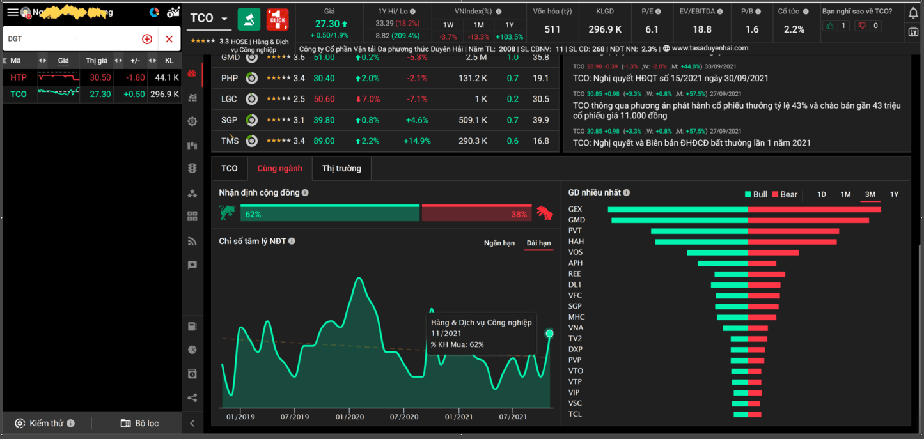
Task: Open the calculator sidebar icon
Action: [192, 326]
